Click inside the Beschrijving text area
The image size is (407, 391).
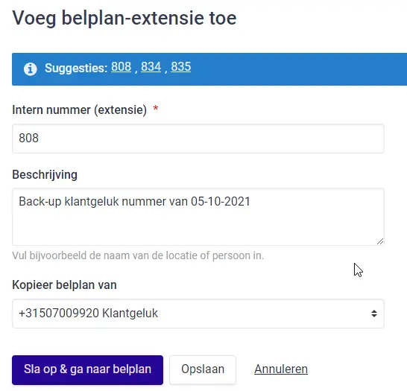pyautogui.click(x=198, y=217)
